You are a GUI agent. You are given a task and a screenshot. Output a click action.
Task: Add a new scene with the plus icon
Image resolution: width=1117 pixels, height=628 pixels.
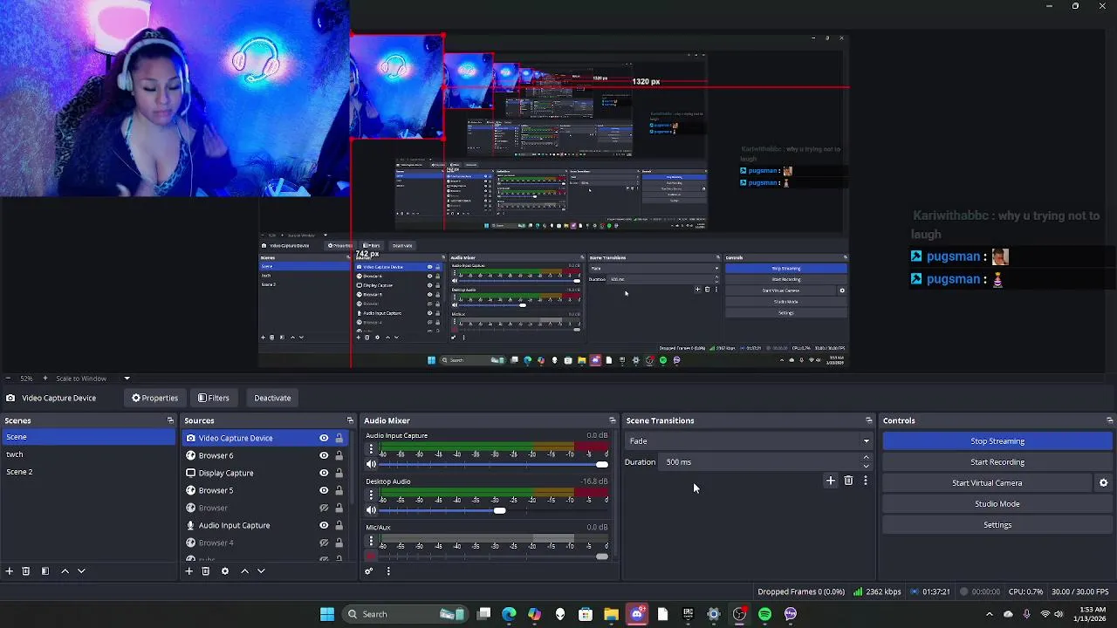click(x=10, y=571)
